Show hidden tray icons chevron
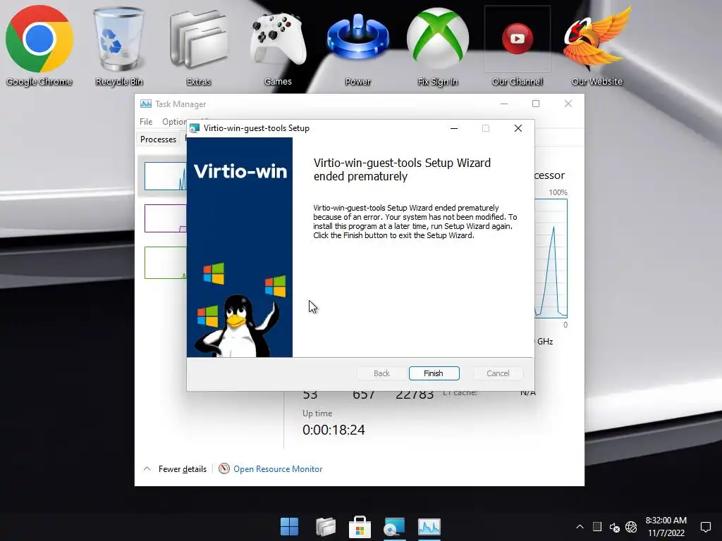 tap(580, 527)
